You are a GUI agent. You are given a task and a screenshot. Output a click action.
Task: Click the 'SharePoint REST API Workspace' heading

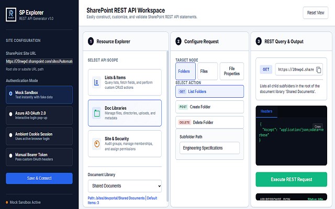(x=126, y=10)
